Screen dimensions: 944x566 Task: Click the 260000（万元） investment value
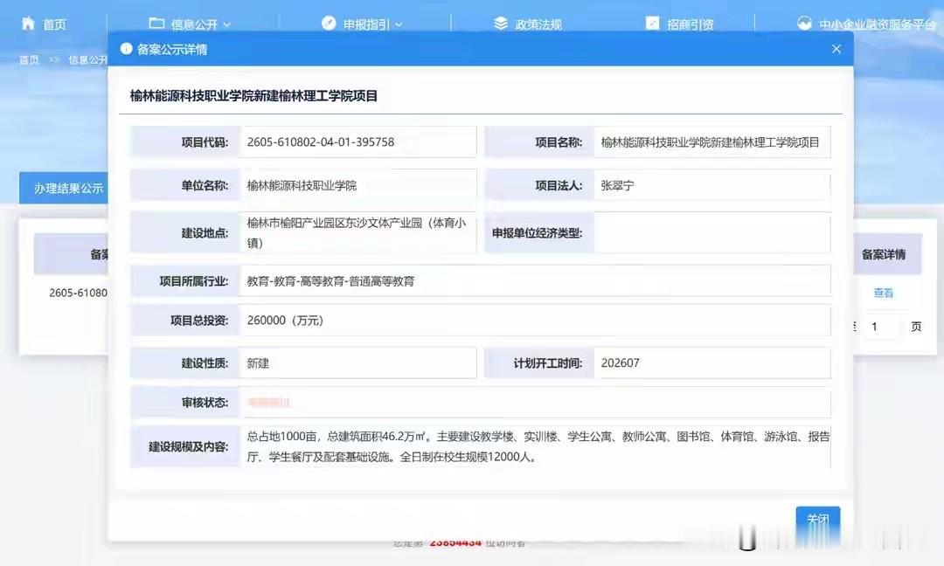(285, 320)
